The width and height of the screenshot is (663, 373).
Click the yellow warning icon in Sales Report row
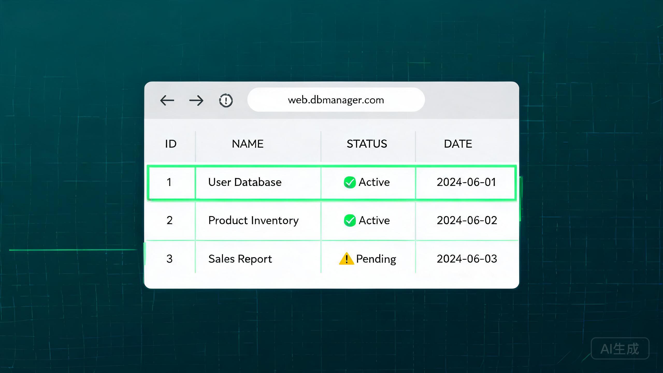coord(346,259)
